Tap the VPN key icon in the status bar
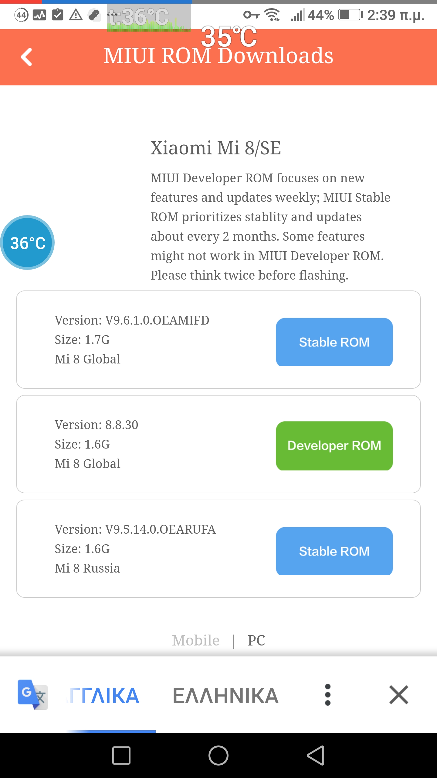 [x=251, y=15]
